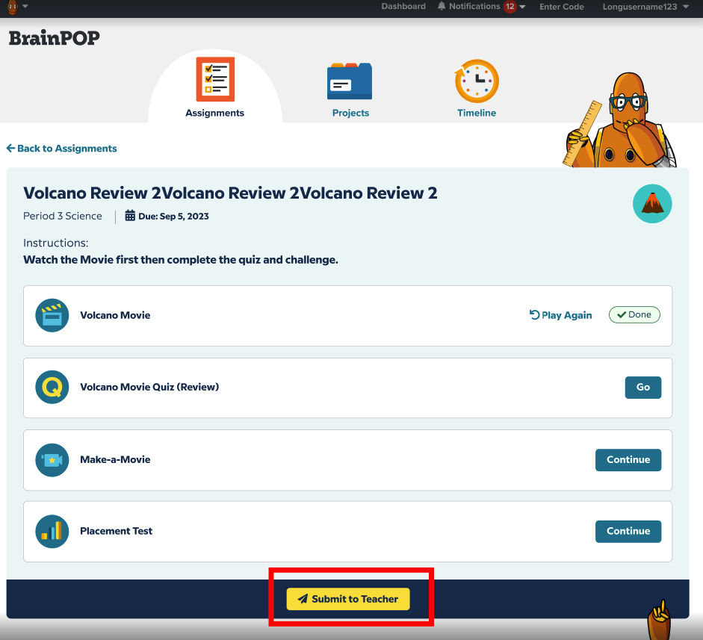Click the Volcano Movie clapperboard icon
The height and width of the screenshot is (640, 703).
click(x=52, y=315)
